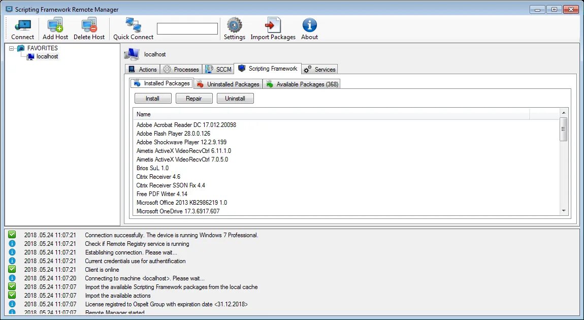Select Aimetis ActiveX VideoRecvCtrl 7.0.5.0
The image size is (584, 320).
point(182,159)
